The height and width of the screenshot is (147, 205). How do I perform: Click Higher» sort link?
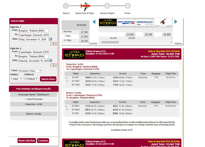coord(178,43)
